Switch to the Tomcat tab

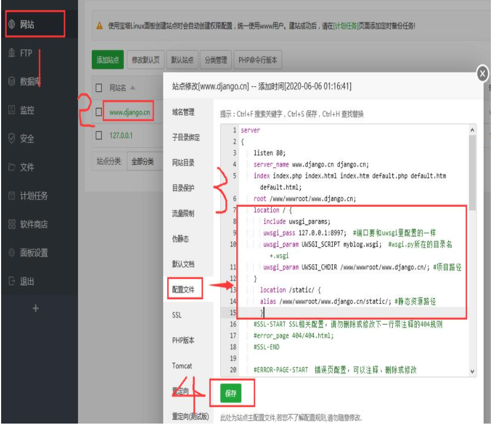pos(182,366)
